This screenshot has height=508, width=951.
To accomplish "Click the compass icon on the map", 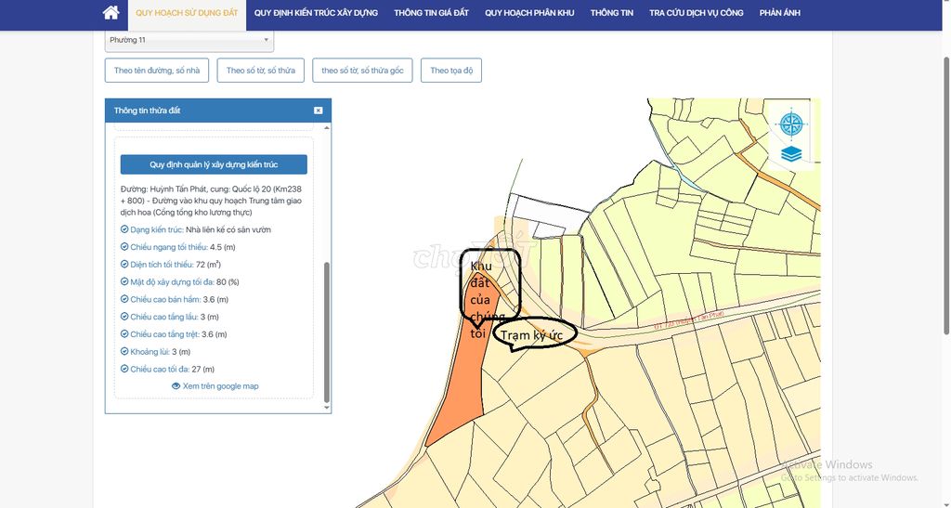I will click(x=791, y=122).
